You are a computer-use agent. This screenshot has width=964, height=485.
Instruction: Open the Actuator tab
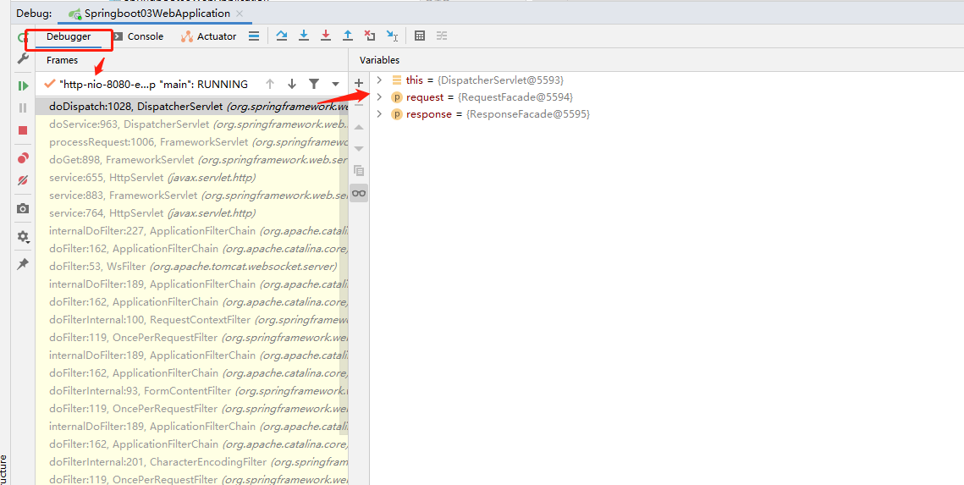[x=208, y=36]
